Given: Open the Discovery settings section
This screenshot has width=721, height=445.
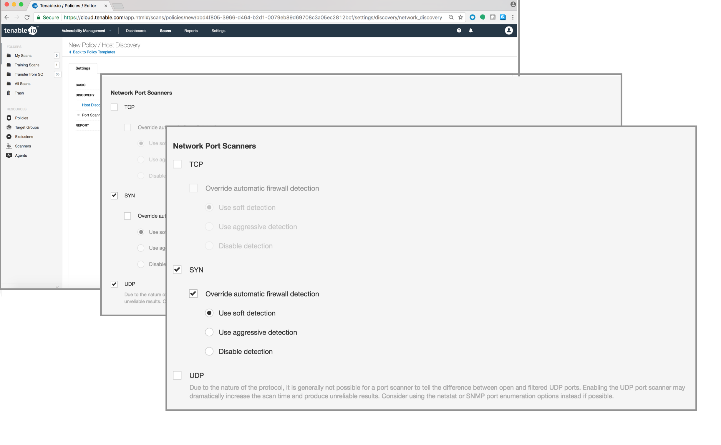Looking at the screenshot, I should (x=85, y=95).
